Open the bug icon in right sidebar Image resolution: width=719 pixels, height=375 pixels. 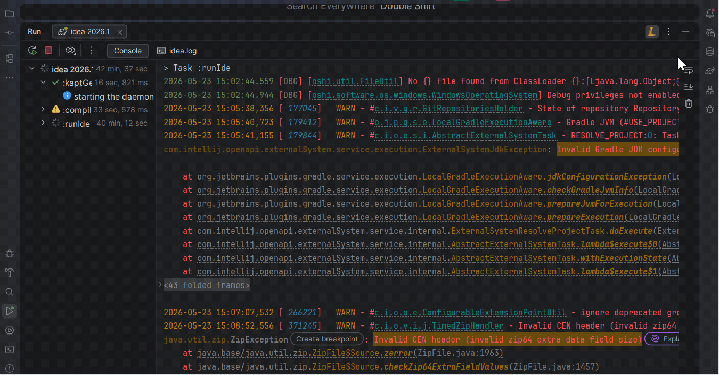[709, 109]
